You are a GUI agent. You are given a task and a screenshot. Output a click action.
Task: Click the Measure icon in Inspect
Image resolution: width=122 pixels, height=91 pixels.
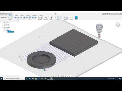tap(71, 17)
